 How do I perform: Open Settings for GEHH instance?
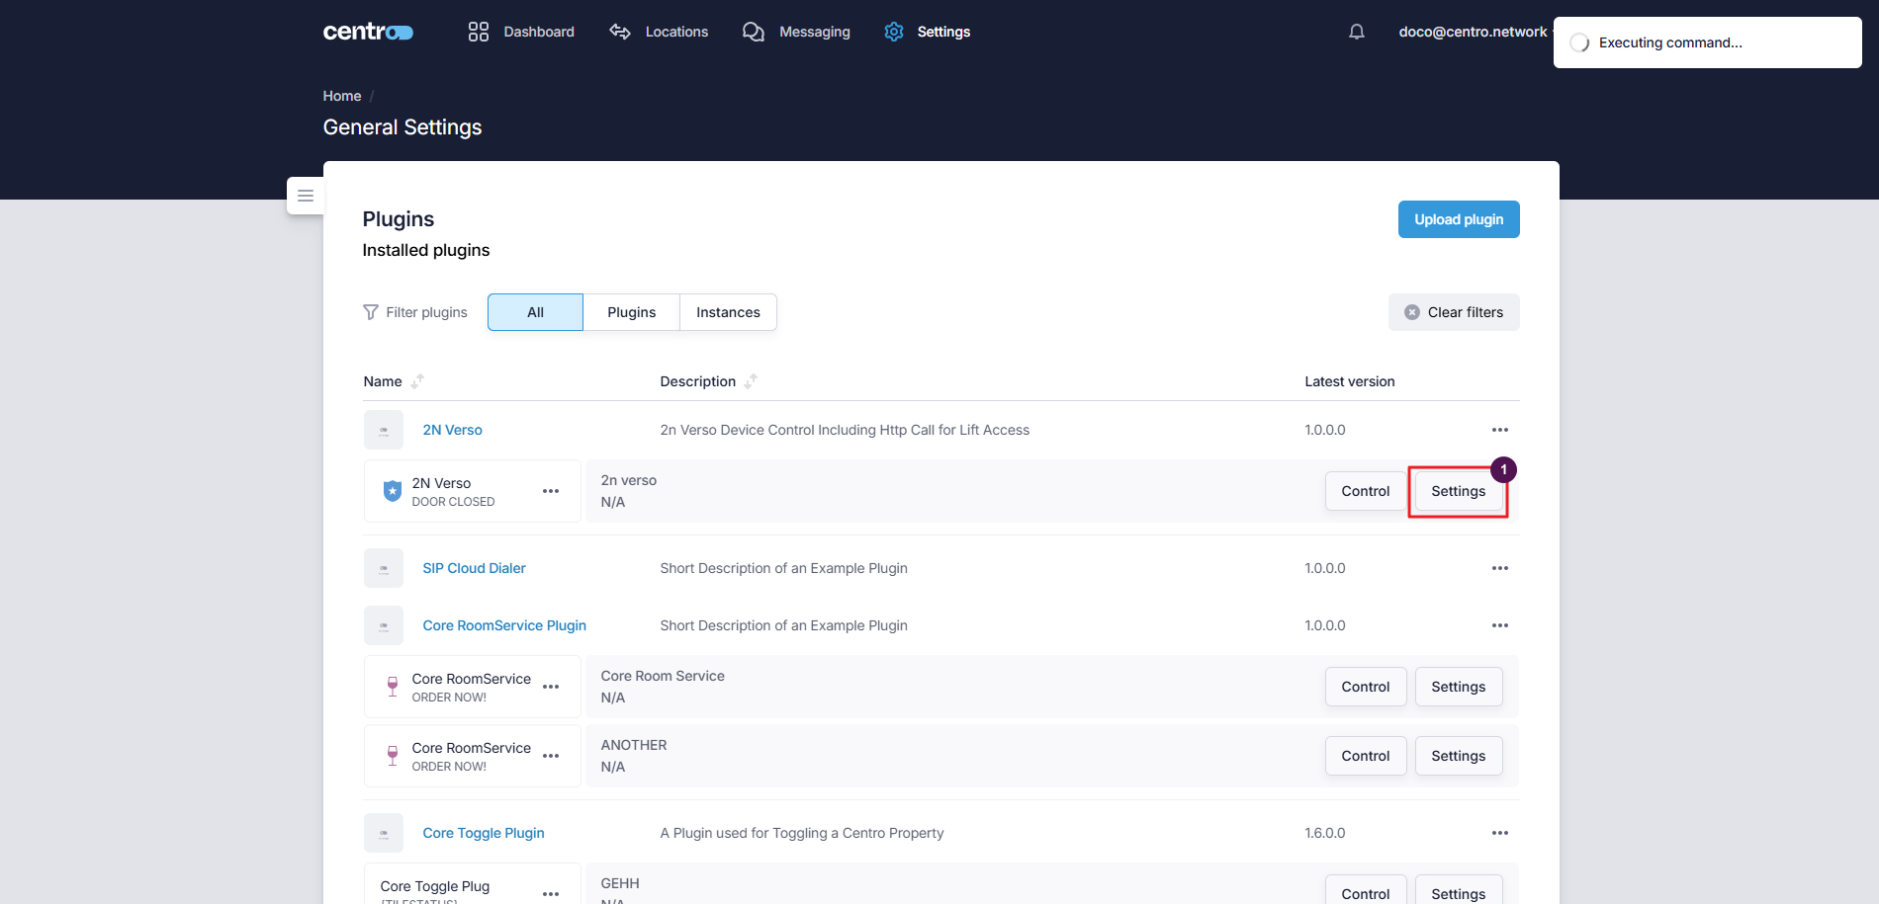(1459, 891)
